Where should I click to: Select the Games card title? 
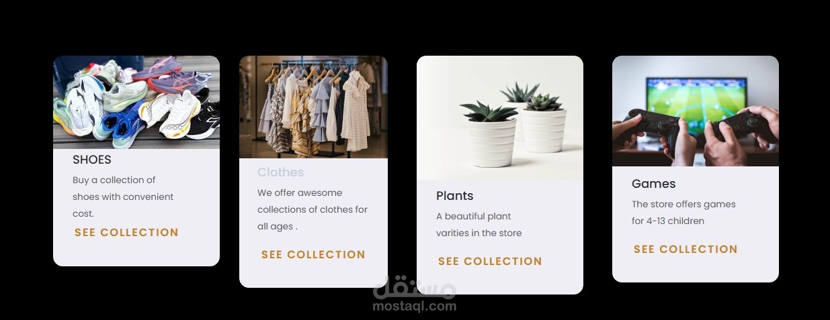coord(654,184)
